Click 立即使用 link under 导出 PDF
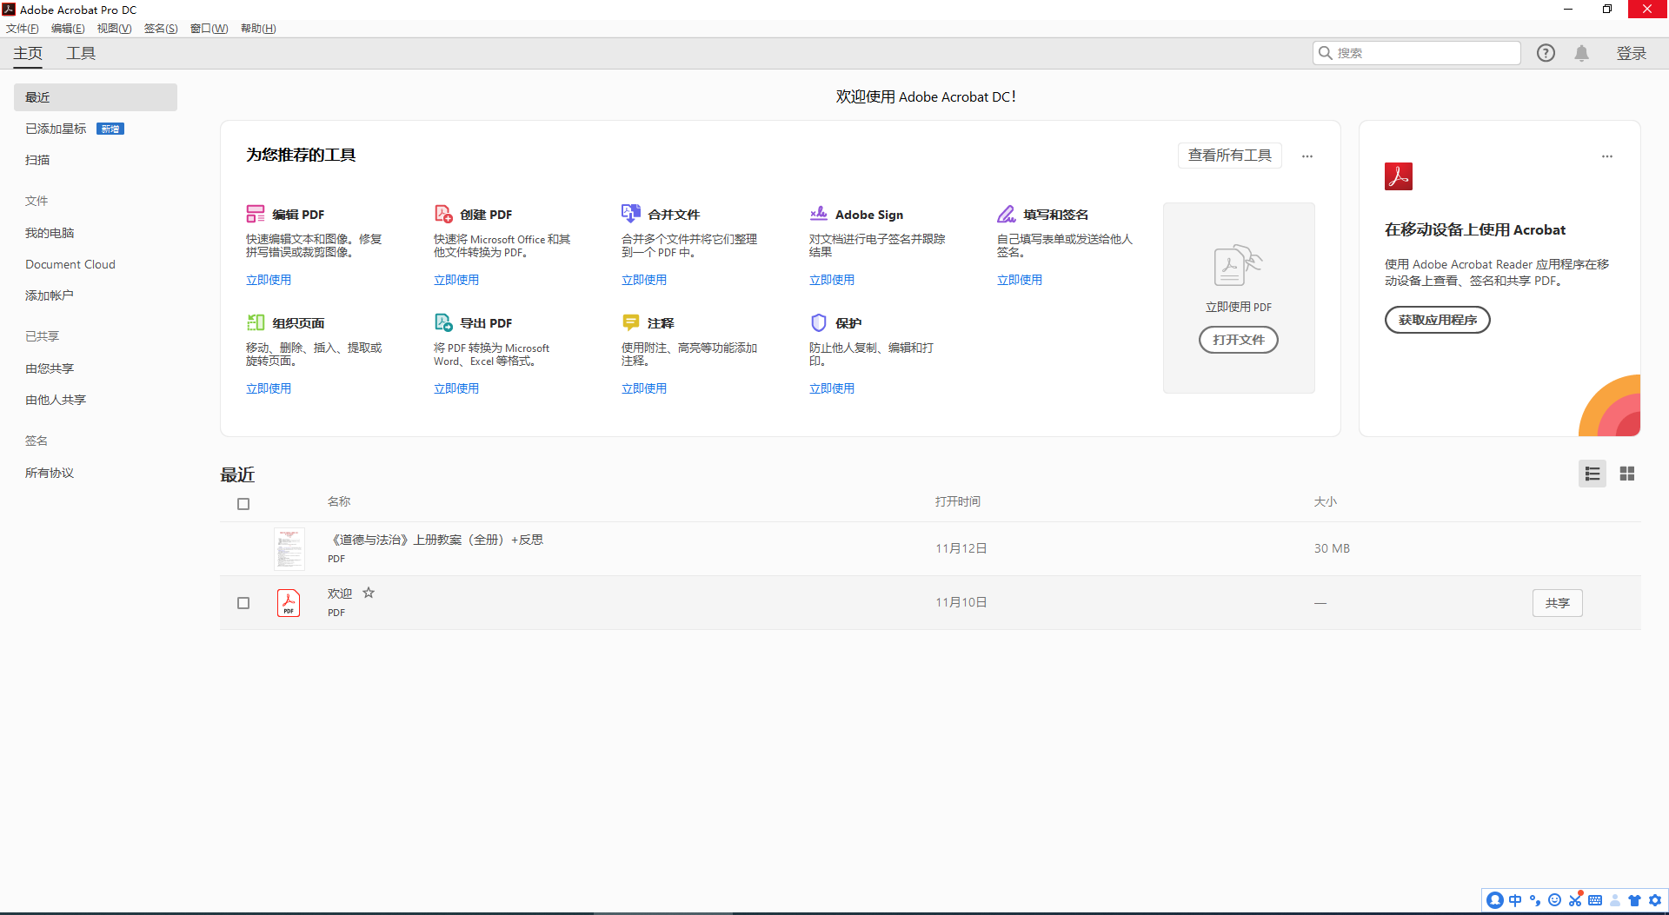 [456, 388]
